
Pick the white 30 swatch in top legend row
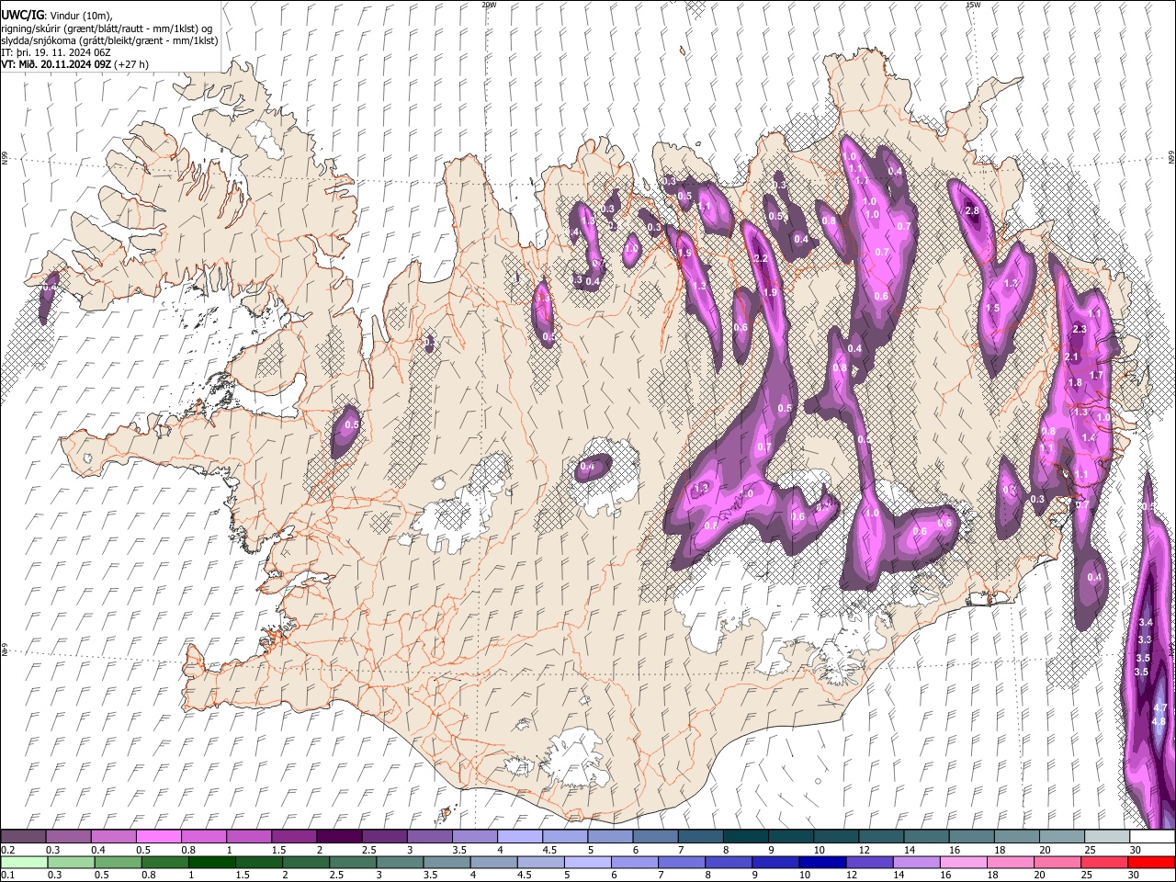1152,837
